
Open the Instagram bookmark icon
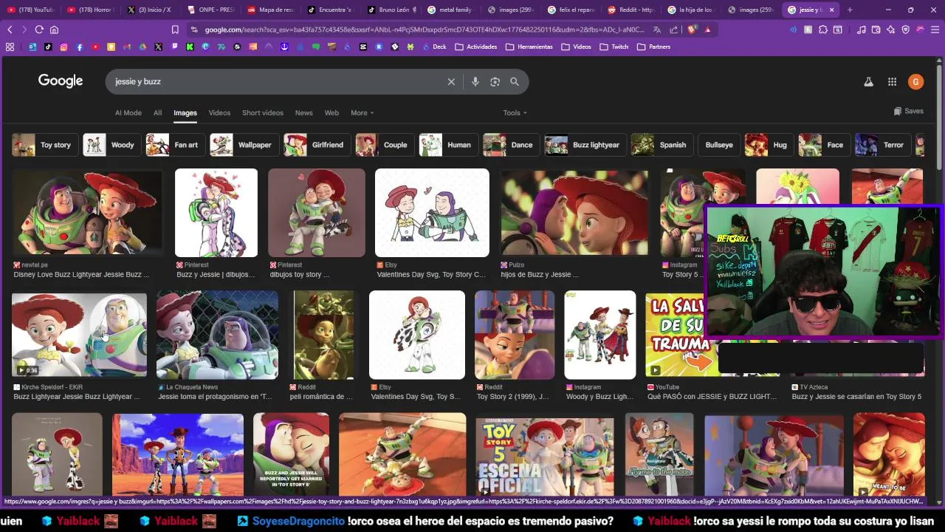tap(64, 47)
